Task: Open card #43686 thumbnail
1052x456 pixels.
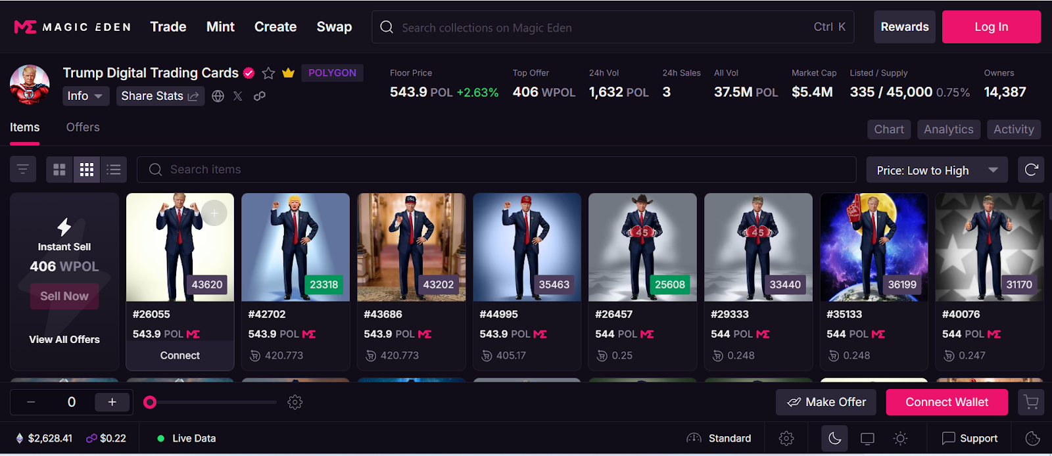Action: 411,247
